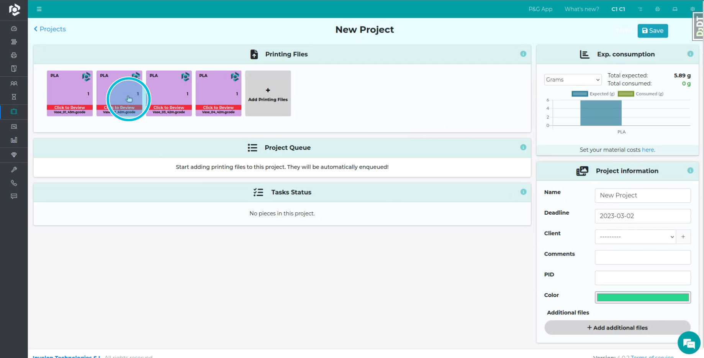Open the laptop icon in top bar
The width and height of the screenshot is (704, 358).
point(675,9)
